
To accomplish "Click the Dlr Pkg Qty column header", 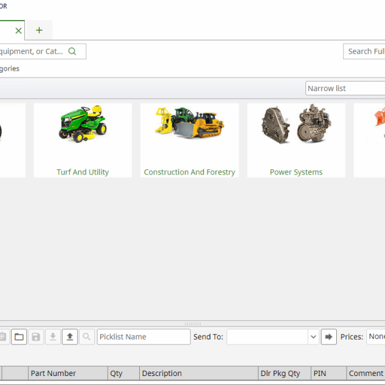I will point(284,373).
